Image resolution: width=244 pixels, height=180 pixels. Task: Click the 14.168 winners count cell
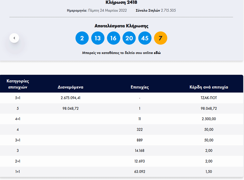139,151
